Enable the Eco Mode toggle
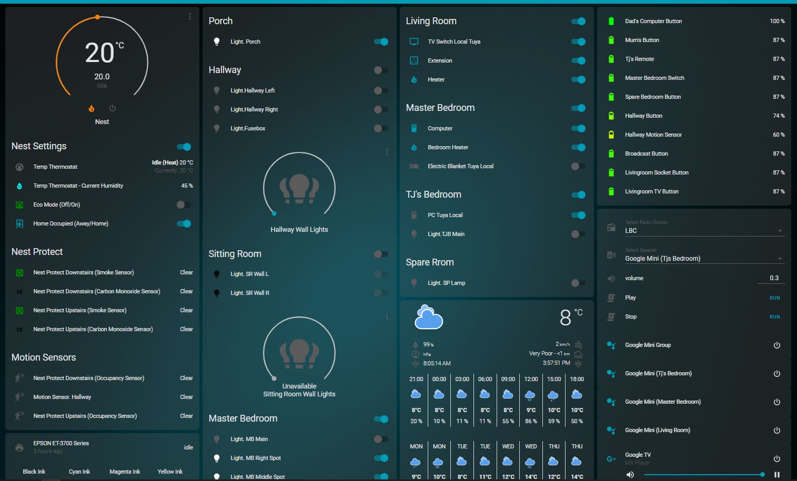This screenshot has width=797, height=481. click(x=183, y=204)
